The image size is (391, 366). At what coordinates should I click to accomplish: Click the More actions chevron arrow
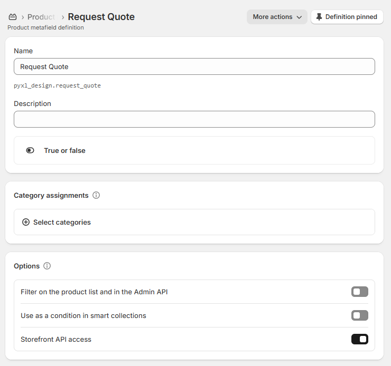pyautogui.click(x=299, y=17)
